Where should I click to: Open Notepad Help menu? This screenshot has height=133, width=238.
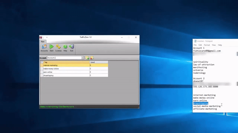(x=220, y=45)
